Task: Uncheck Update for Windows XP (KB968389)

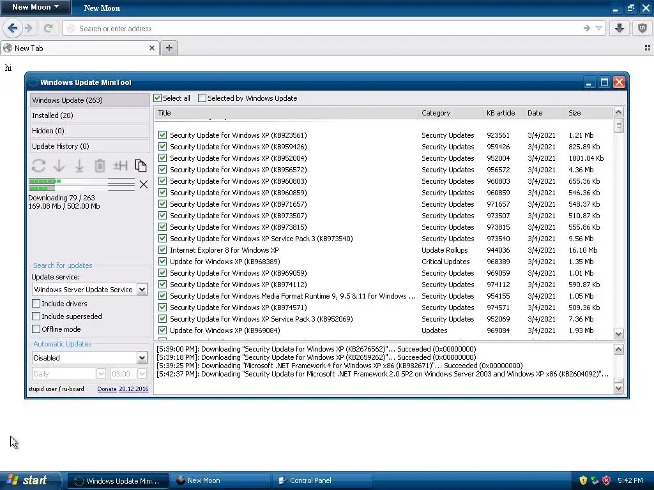Action: (163, 262)
